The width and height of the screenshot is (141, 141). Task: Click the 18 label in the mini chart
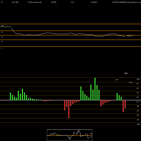(91, 137)
